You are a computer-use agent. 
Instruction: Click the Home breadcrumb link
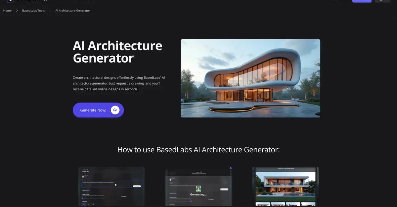(x=7, y=10)
